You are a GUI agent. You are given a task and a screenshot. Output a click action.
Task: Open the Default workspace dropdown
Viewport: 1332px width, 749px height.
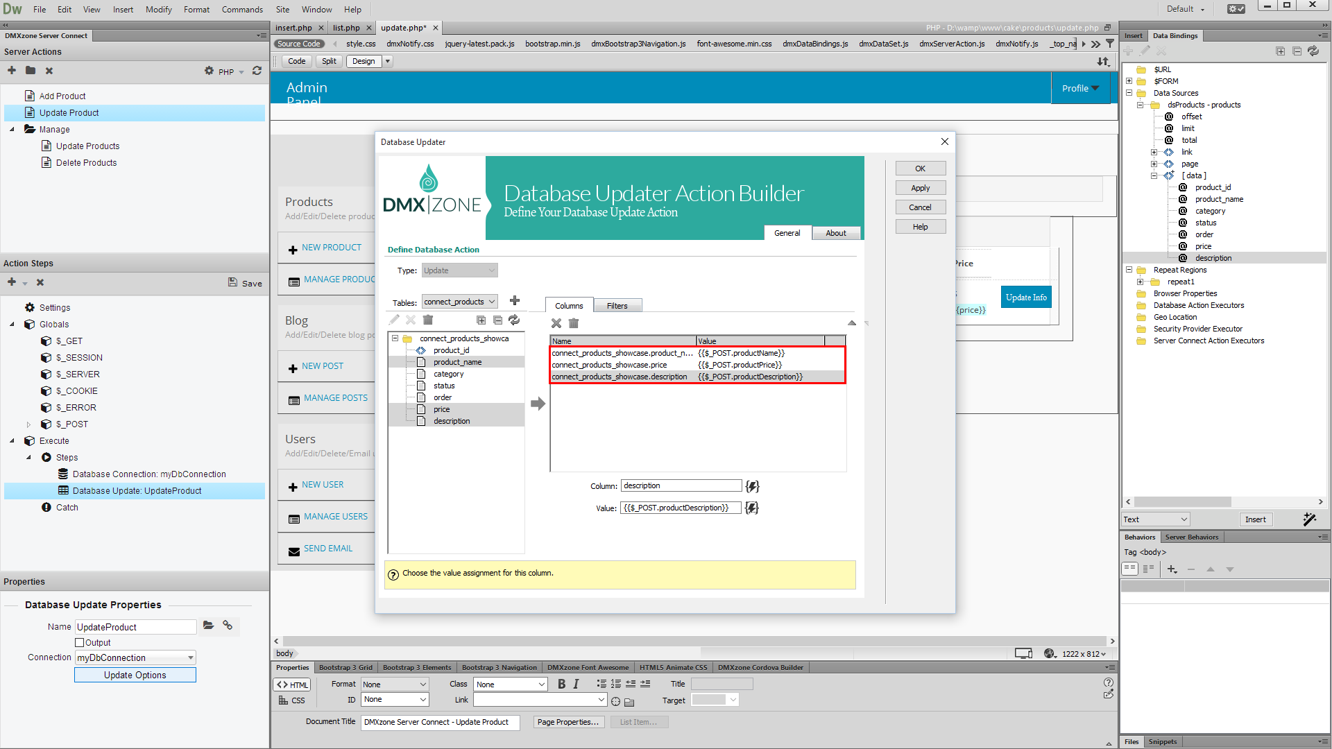click(1186, 9)
